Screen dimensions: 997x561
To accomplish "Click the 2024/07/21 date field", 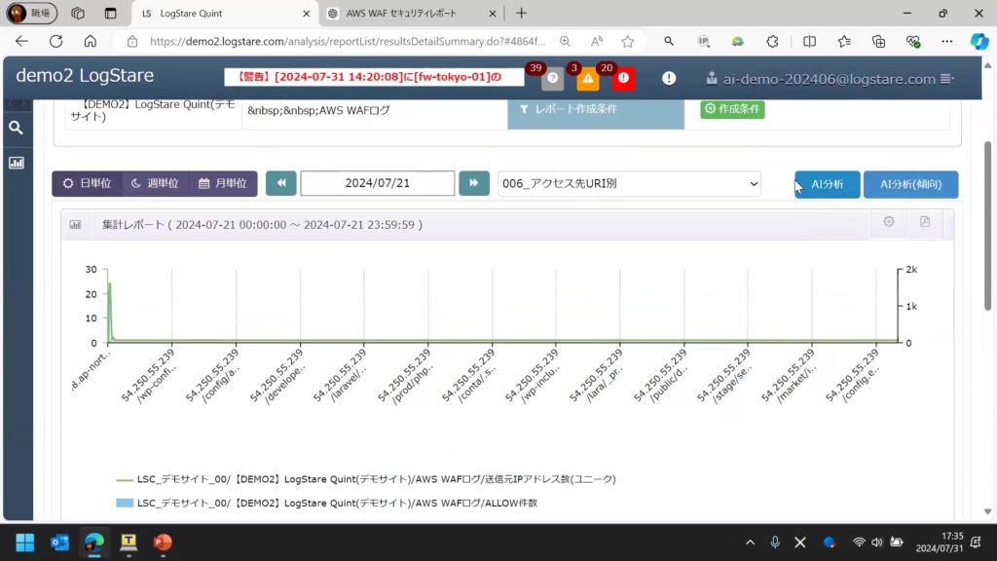I will pos(377,183).
